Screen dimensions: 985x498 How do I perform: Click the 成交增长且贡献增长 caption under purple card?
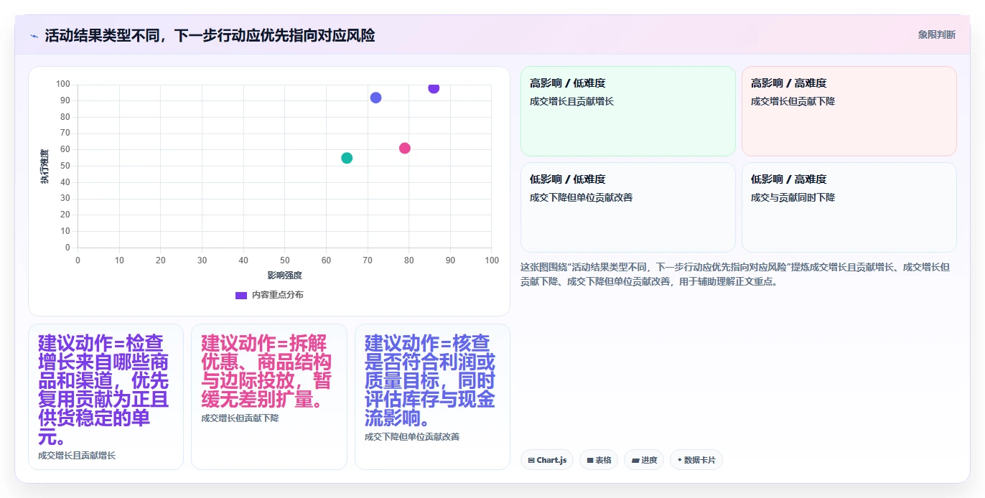tap(77, 456)
